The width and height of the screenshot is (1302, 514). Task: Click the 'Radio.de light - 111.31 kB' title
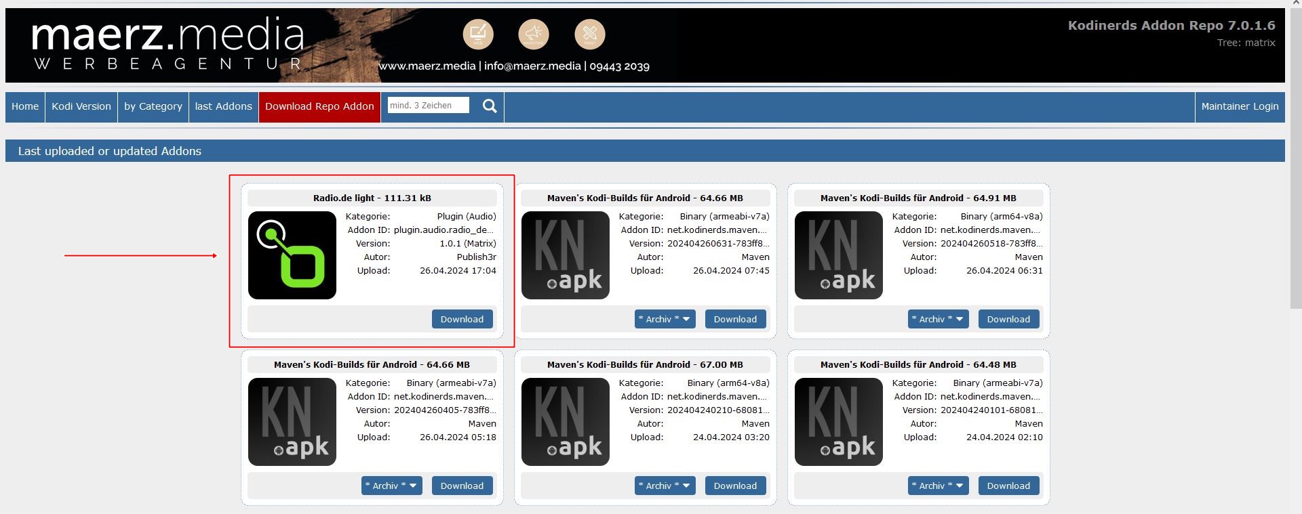[372, 198]
